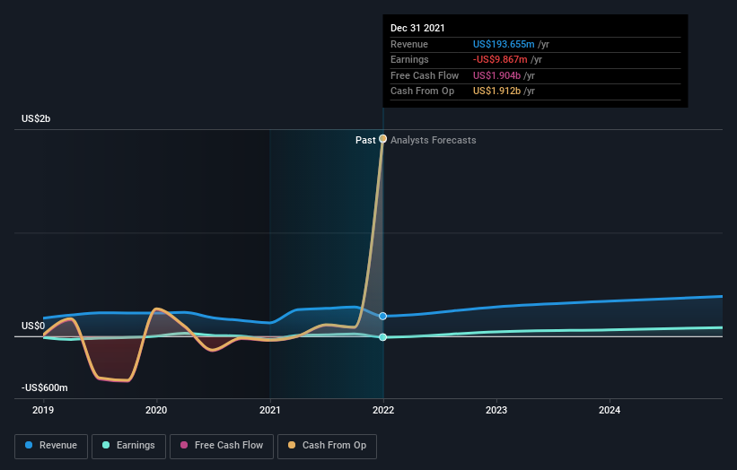Click the 2023 x-axis label
Viewport: 737px width, 470px height.
point(496,411)
